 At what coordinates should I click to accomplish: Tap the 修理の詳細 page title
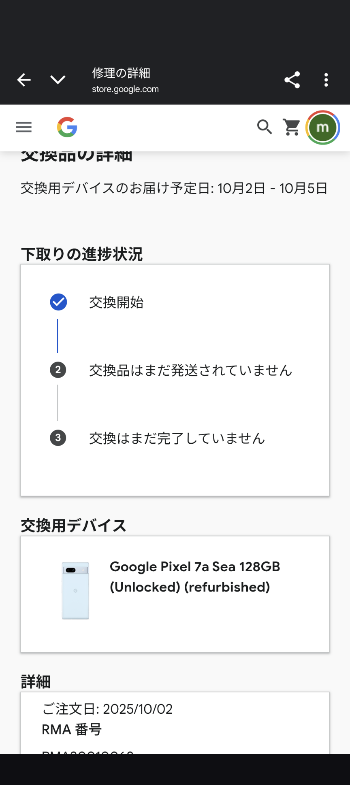[x=121, y=73]
